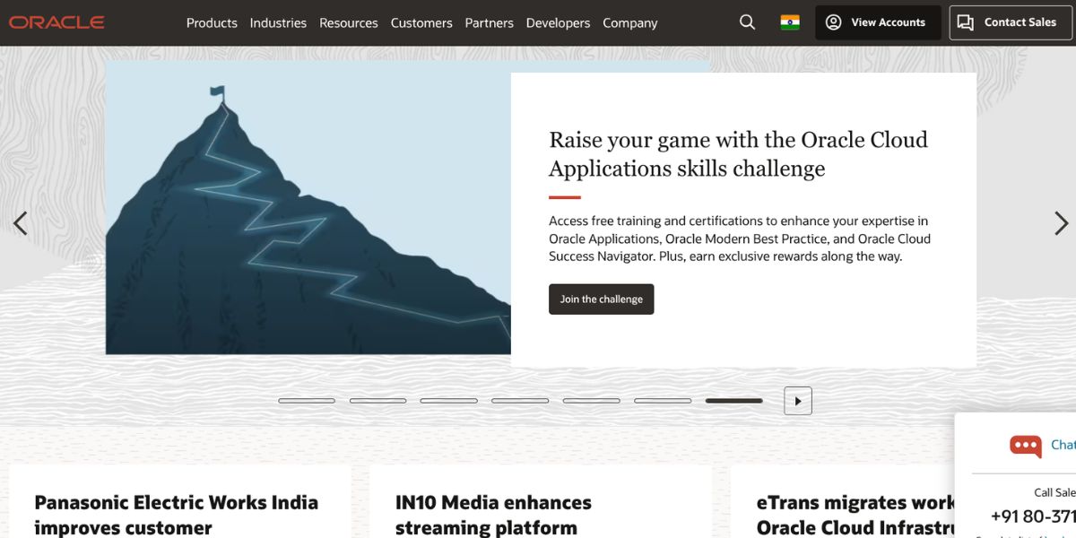
Task: Click the View Accounts button
Action: (877, 22)
